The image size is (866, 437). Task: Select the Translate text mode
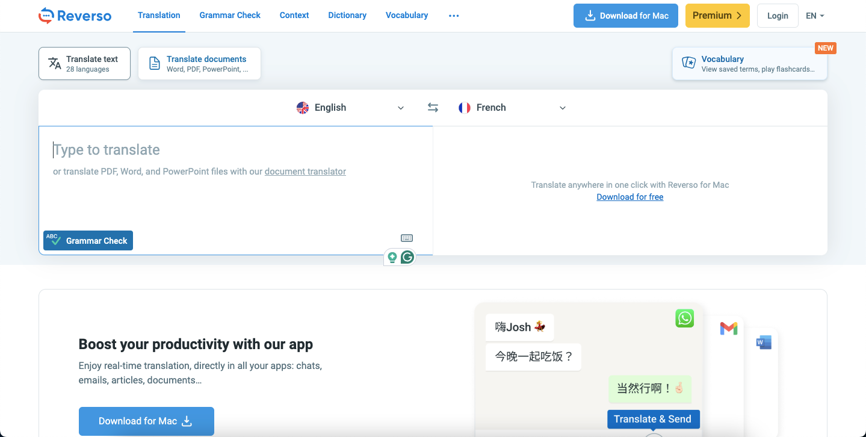tap(84, 63)
